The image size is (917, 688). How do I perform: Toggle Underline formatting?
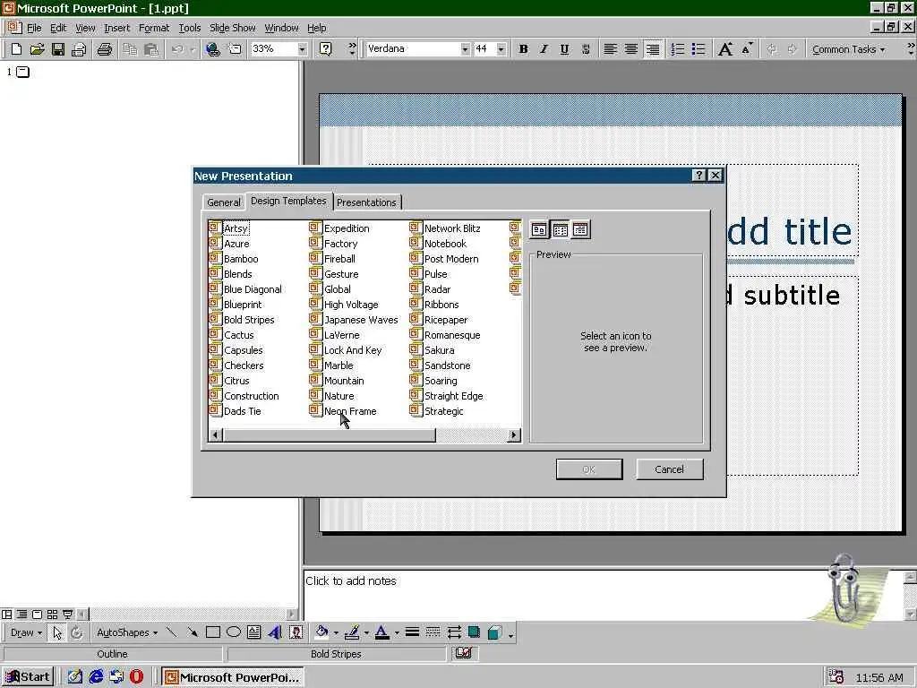pos(564,49)
